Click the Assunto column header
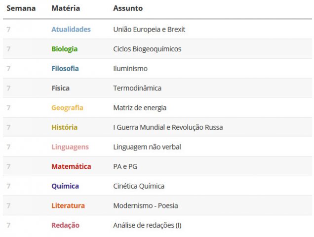This screenshot has height=237, width=314. coord(128,8)
